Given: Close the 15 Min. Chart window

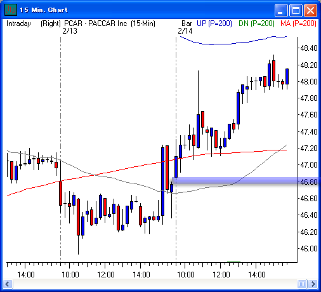Looking at the screenshot, I should (x=310, y=10).
